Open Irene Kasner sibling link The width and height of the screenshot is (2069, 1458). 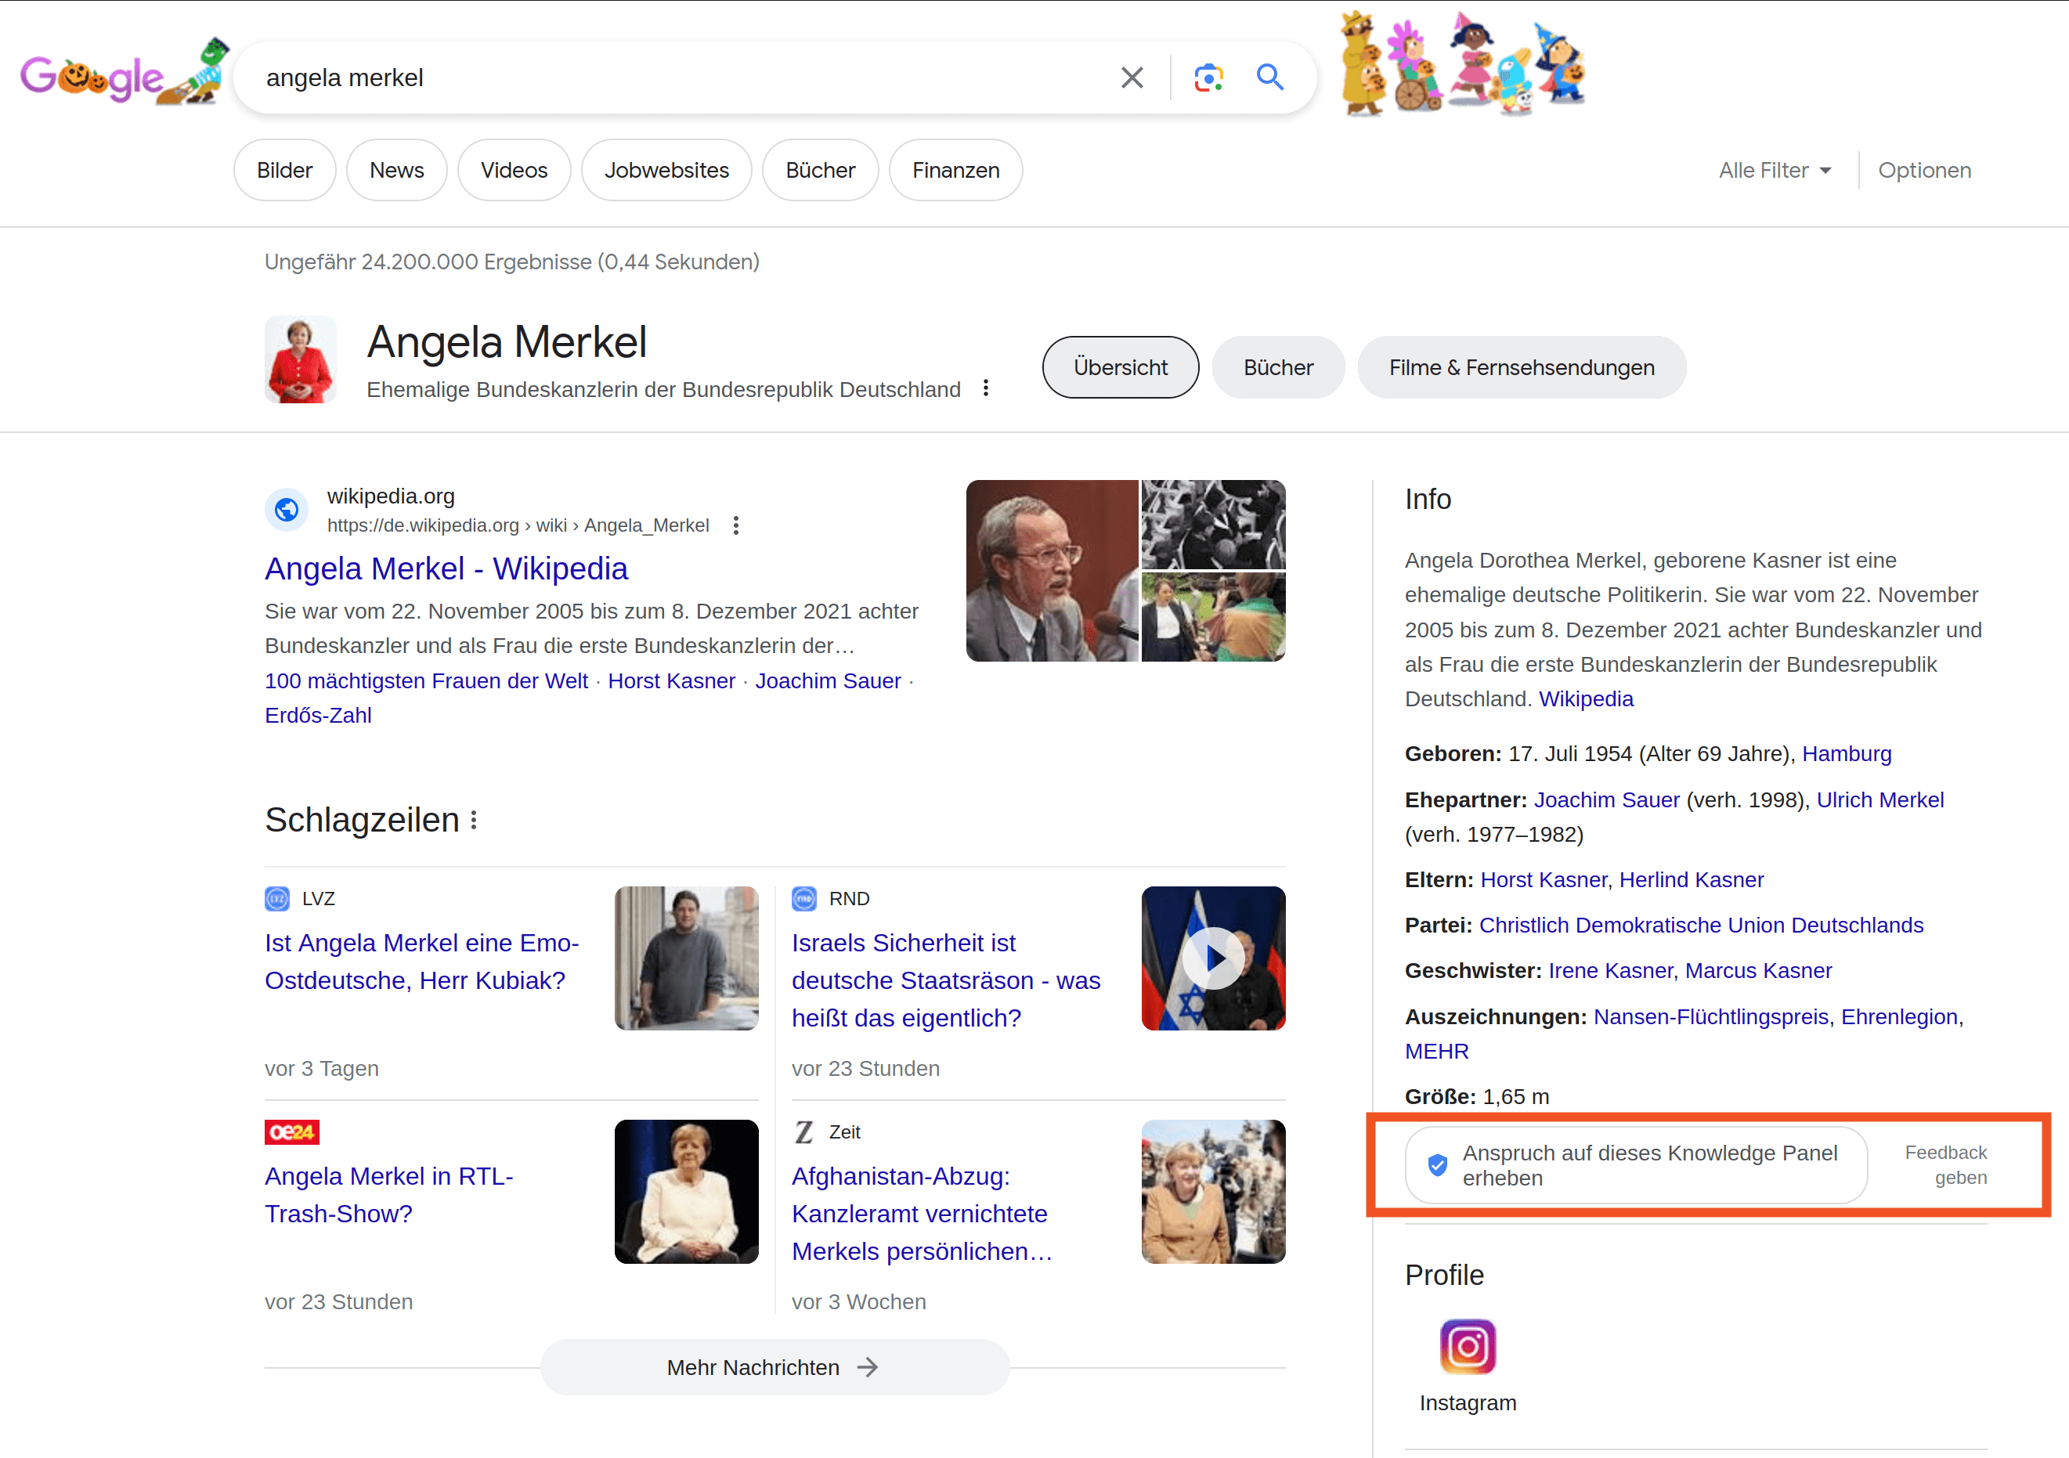coord(1610,972)
